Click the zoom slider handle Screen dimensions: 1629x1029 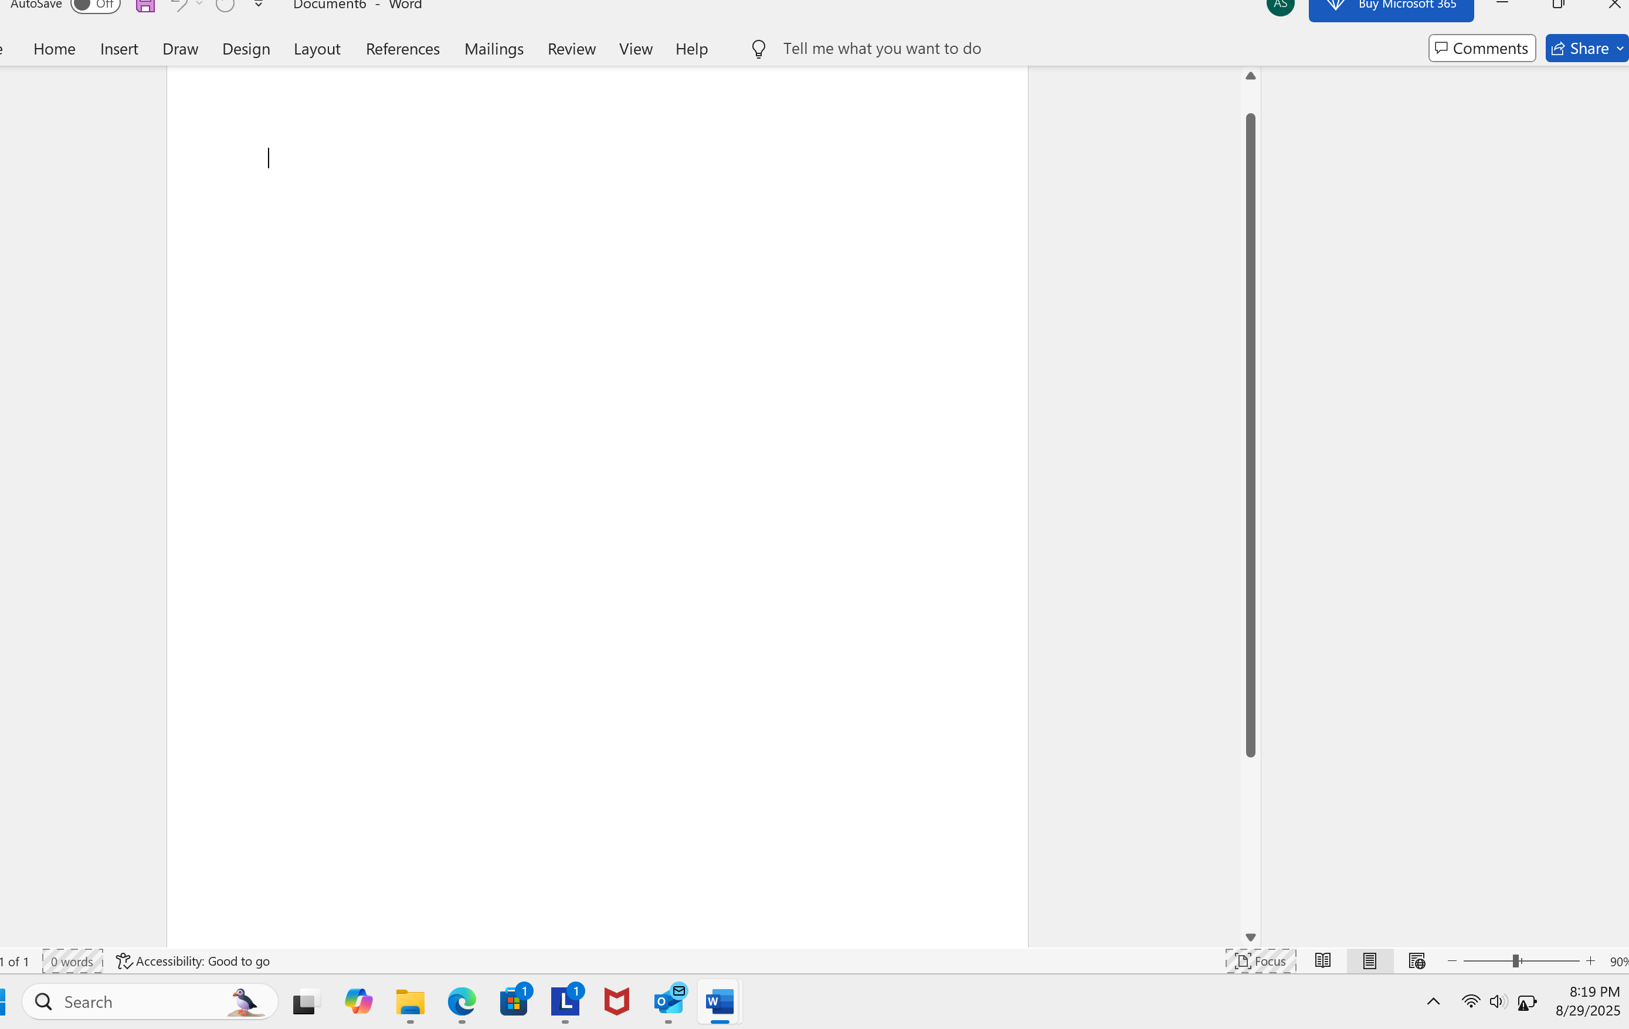1516,960
